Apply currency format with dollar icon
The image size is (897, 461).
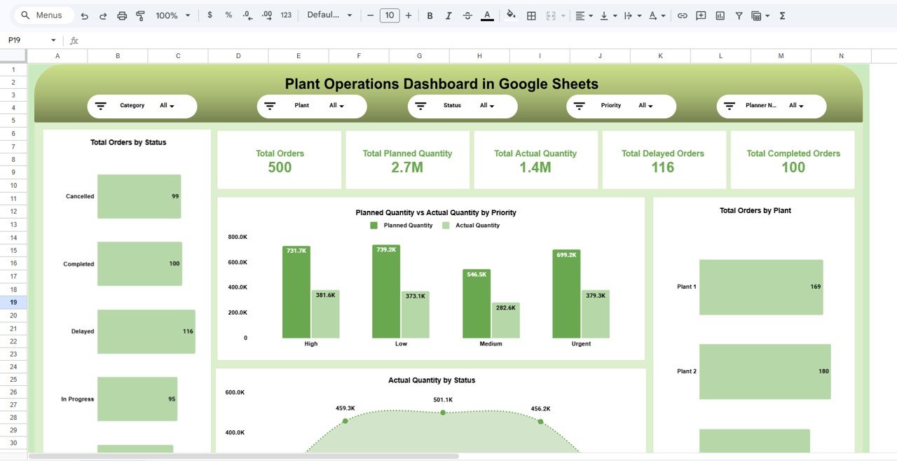click(x=210, y=15)
